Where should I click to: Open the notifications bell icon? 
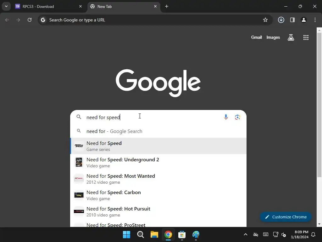314,234
